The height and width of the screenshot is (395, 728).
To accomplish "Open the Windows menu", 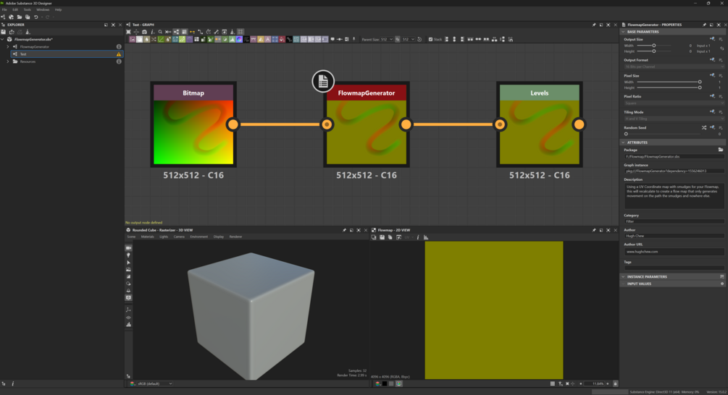I will pyautogui.click(x=43, y=9).
